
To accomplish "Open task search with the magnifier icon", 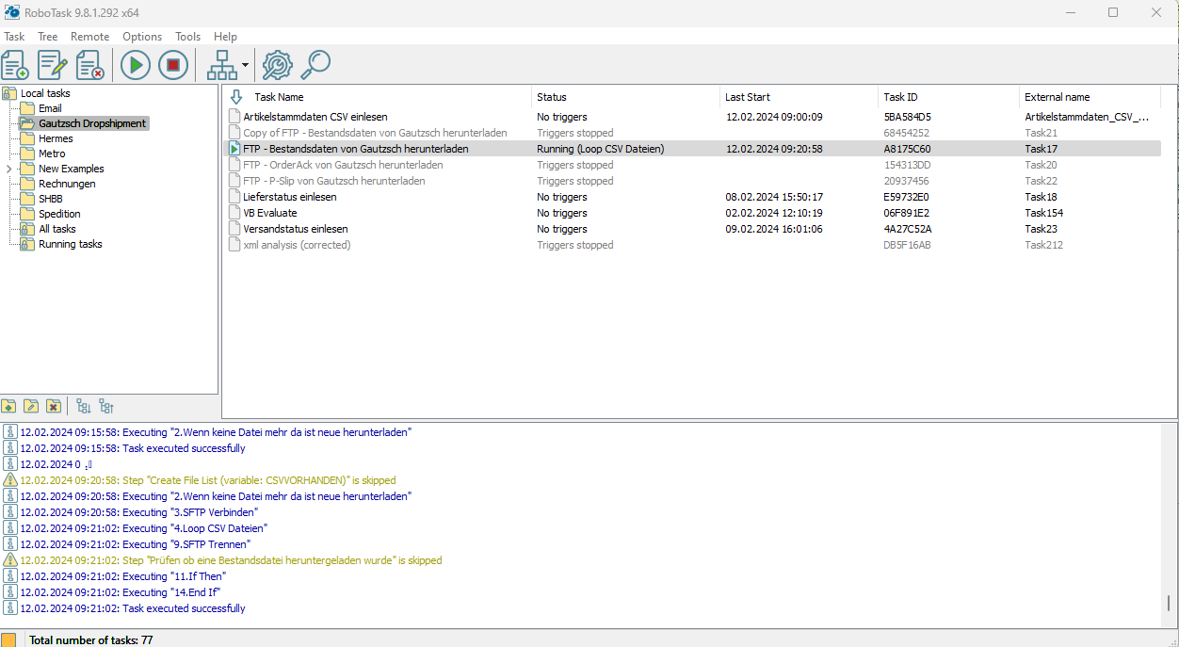I will pyautogui.click(x=315, y=65).
